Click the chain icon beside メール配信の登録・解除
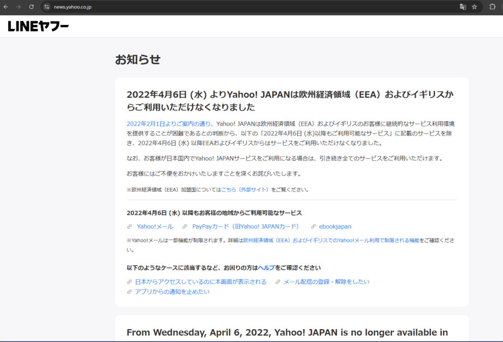503x342 pixels. click(278, 282)
